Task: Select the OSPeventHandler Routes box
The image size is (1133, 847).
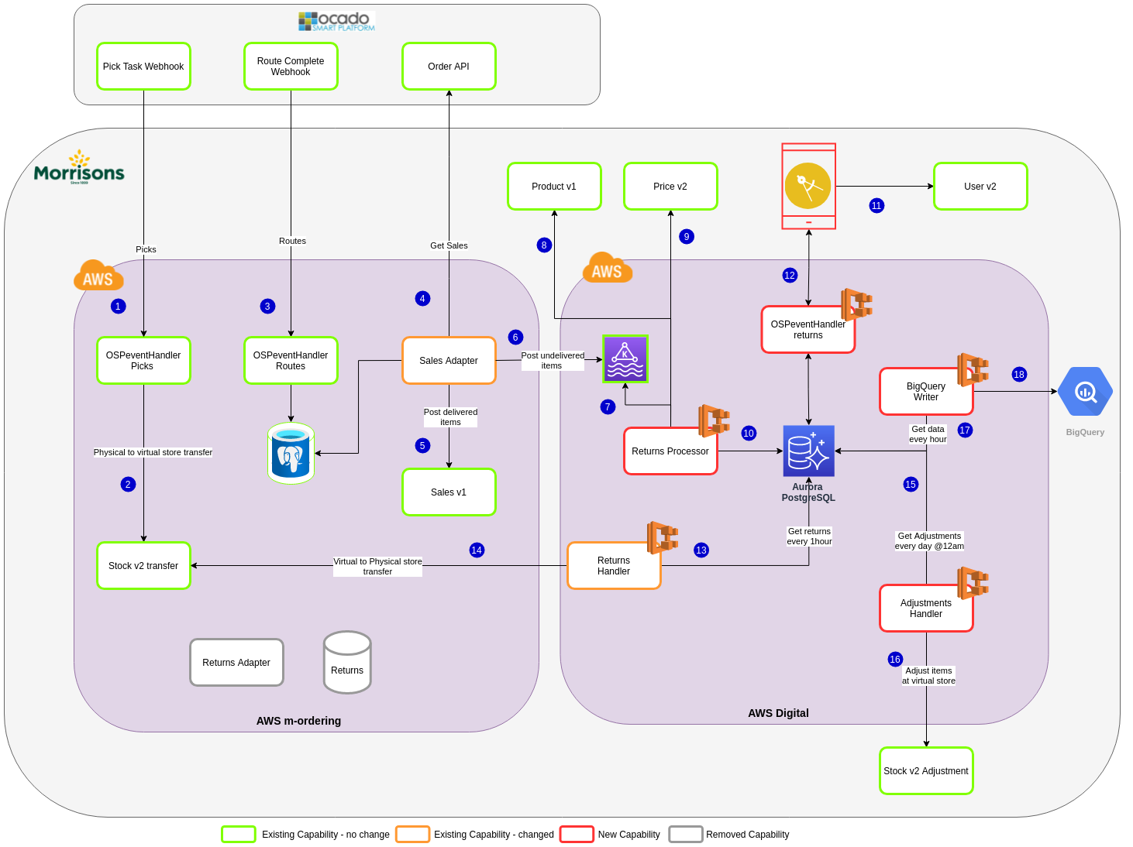Action: 291,361
